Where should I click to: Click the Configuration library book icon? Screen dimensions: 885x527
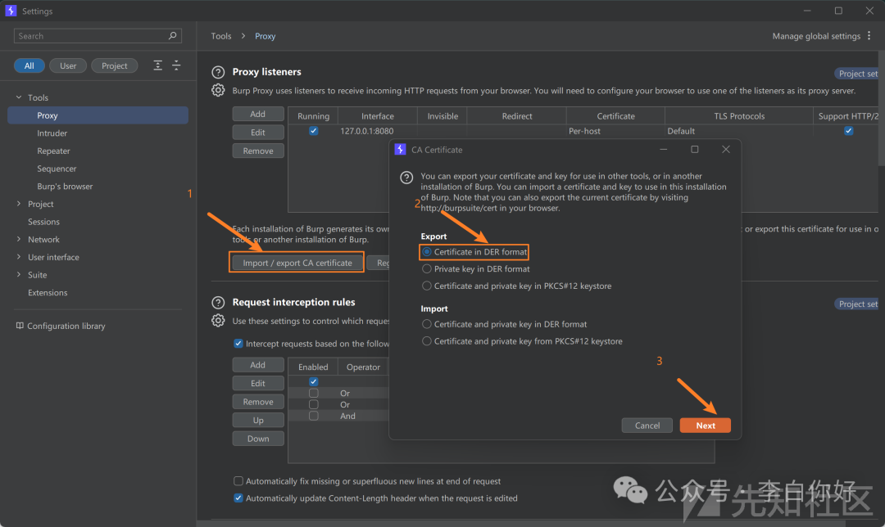[x=20, y=326]
